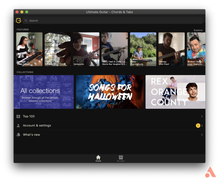
Task: Click the Ultimate Guitar logo icon
Action: click(x=19, y=20)
